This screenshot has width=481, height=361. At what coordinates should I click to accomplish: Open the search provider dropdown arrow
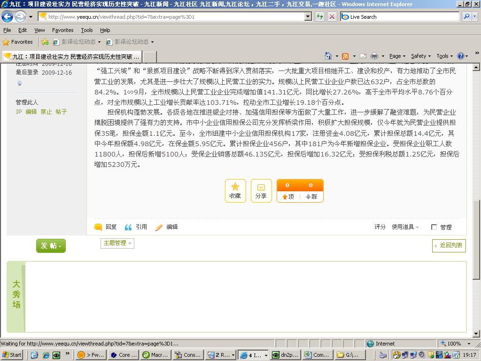click(475, 16)
